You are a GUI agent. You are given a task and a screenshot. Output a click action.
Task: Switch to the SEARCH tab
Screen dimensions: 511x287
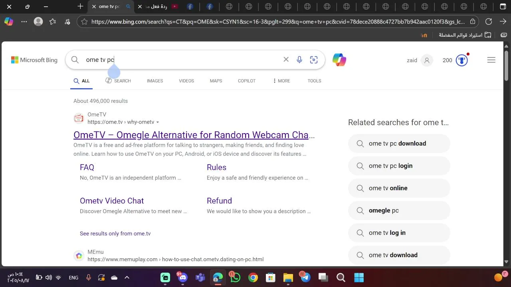coord(118,81)
